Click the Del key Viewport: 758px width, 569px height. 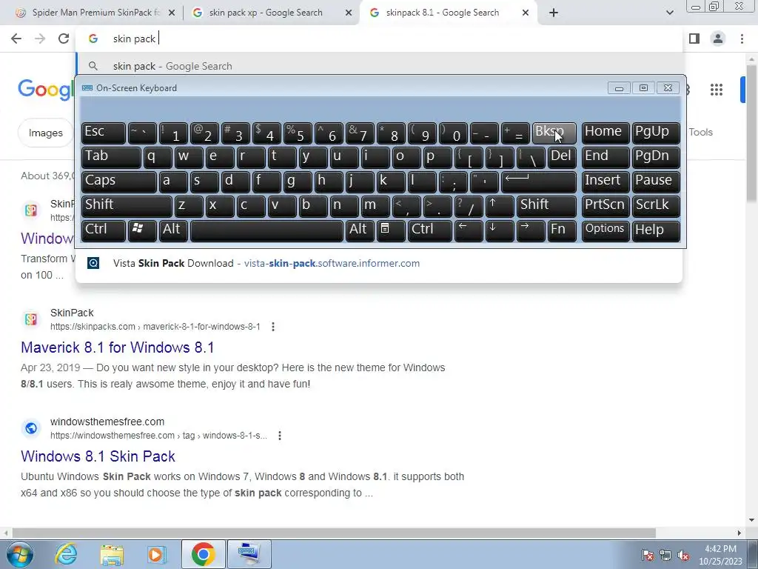[x=562, y=158]
